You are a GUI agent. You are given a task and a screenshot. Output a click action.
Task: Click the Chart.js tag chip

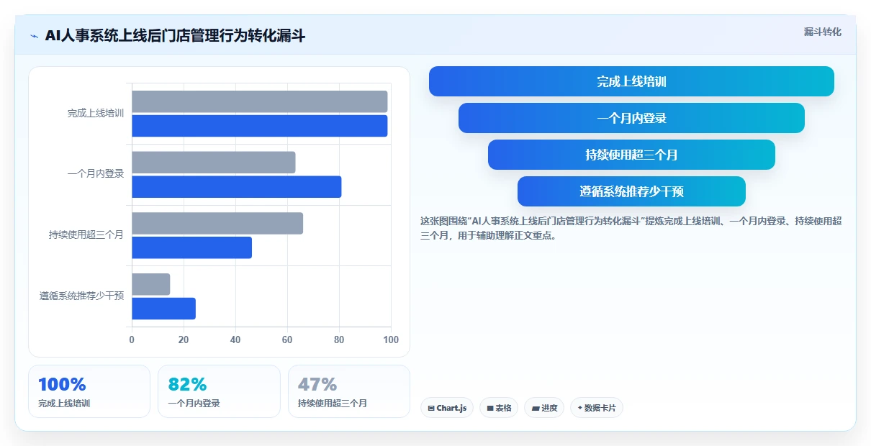tap(447, 408)
